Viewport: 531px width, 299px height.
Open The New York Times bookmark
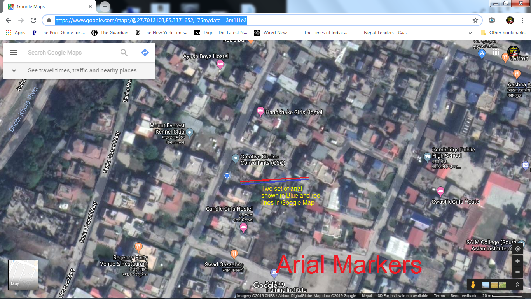pyautogui.click(x=161, y=33)
